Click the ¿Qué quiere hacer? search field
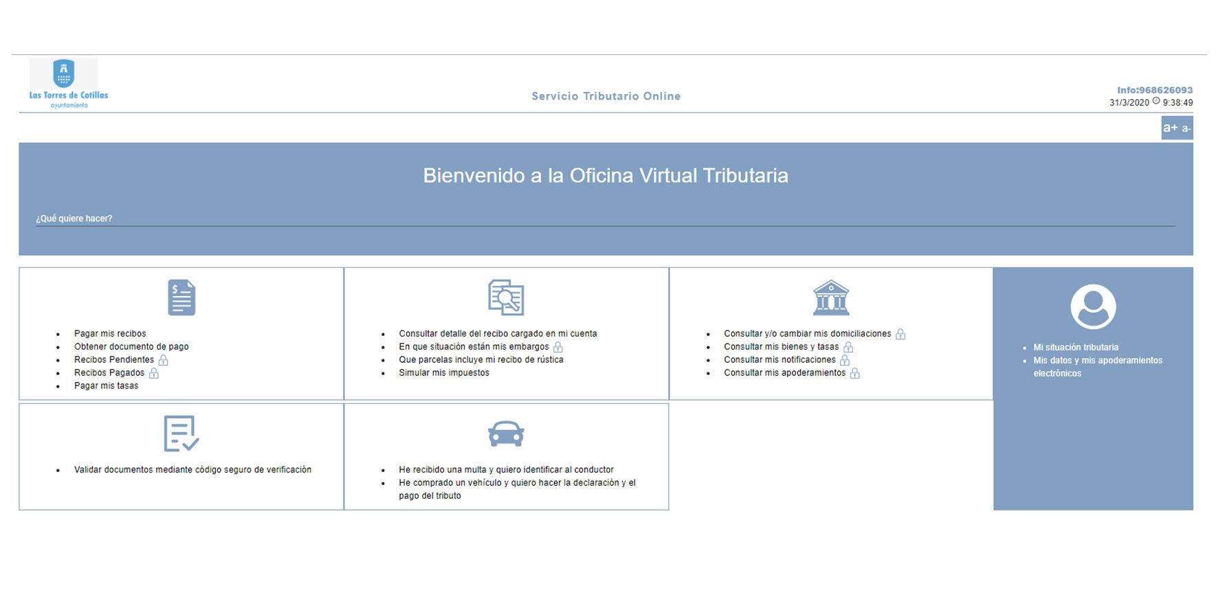The width and height of the screenshot is (1218, 595). click(605, 218)
